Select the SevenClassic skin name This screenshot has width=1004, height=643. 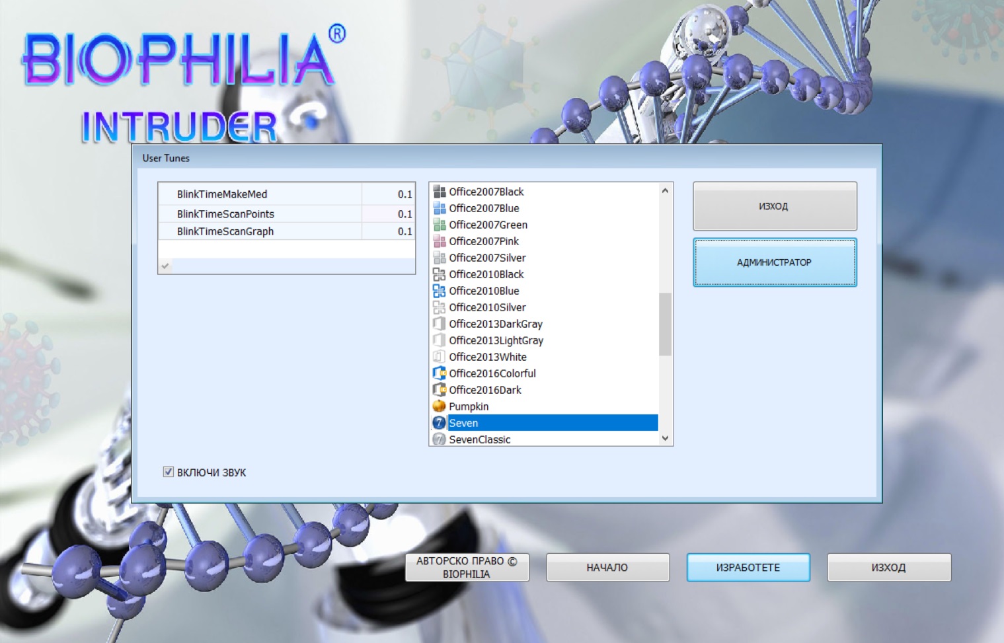[x=480, y=439]
